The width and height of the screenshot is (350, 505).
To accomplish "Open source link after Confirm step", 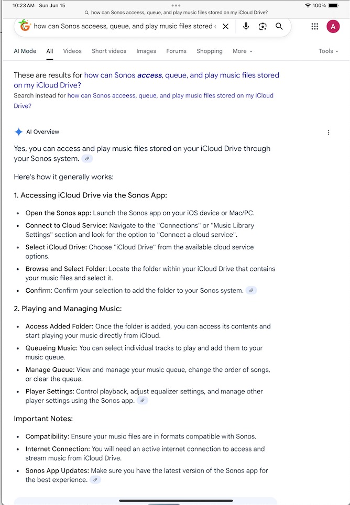I will coord(251,290).
